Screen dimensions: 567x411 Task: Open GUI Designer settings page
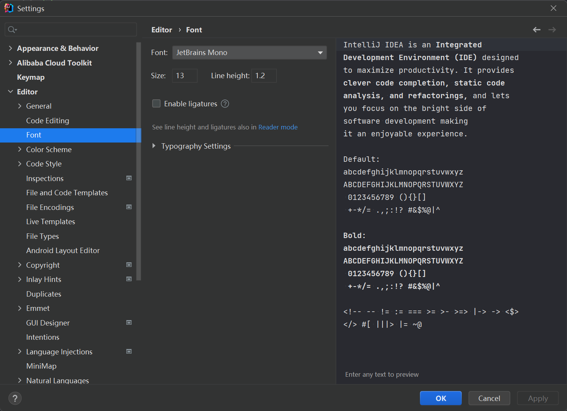point(48,323)
